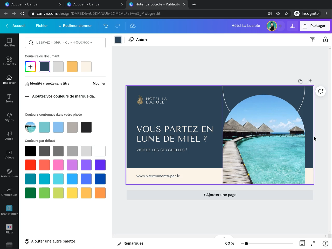Viewport: 332px width, 249px height.
Task: Open the Remarques notes panel
Action: point(130,243)
